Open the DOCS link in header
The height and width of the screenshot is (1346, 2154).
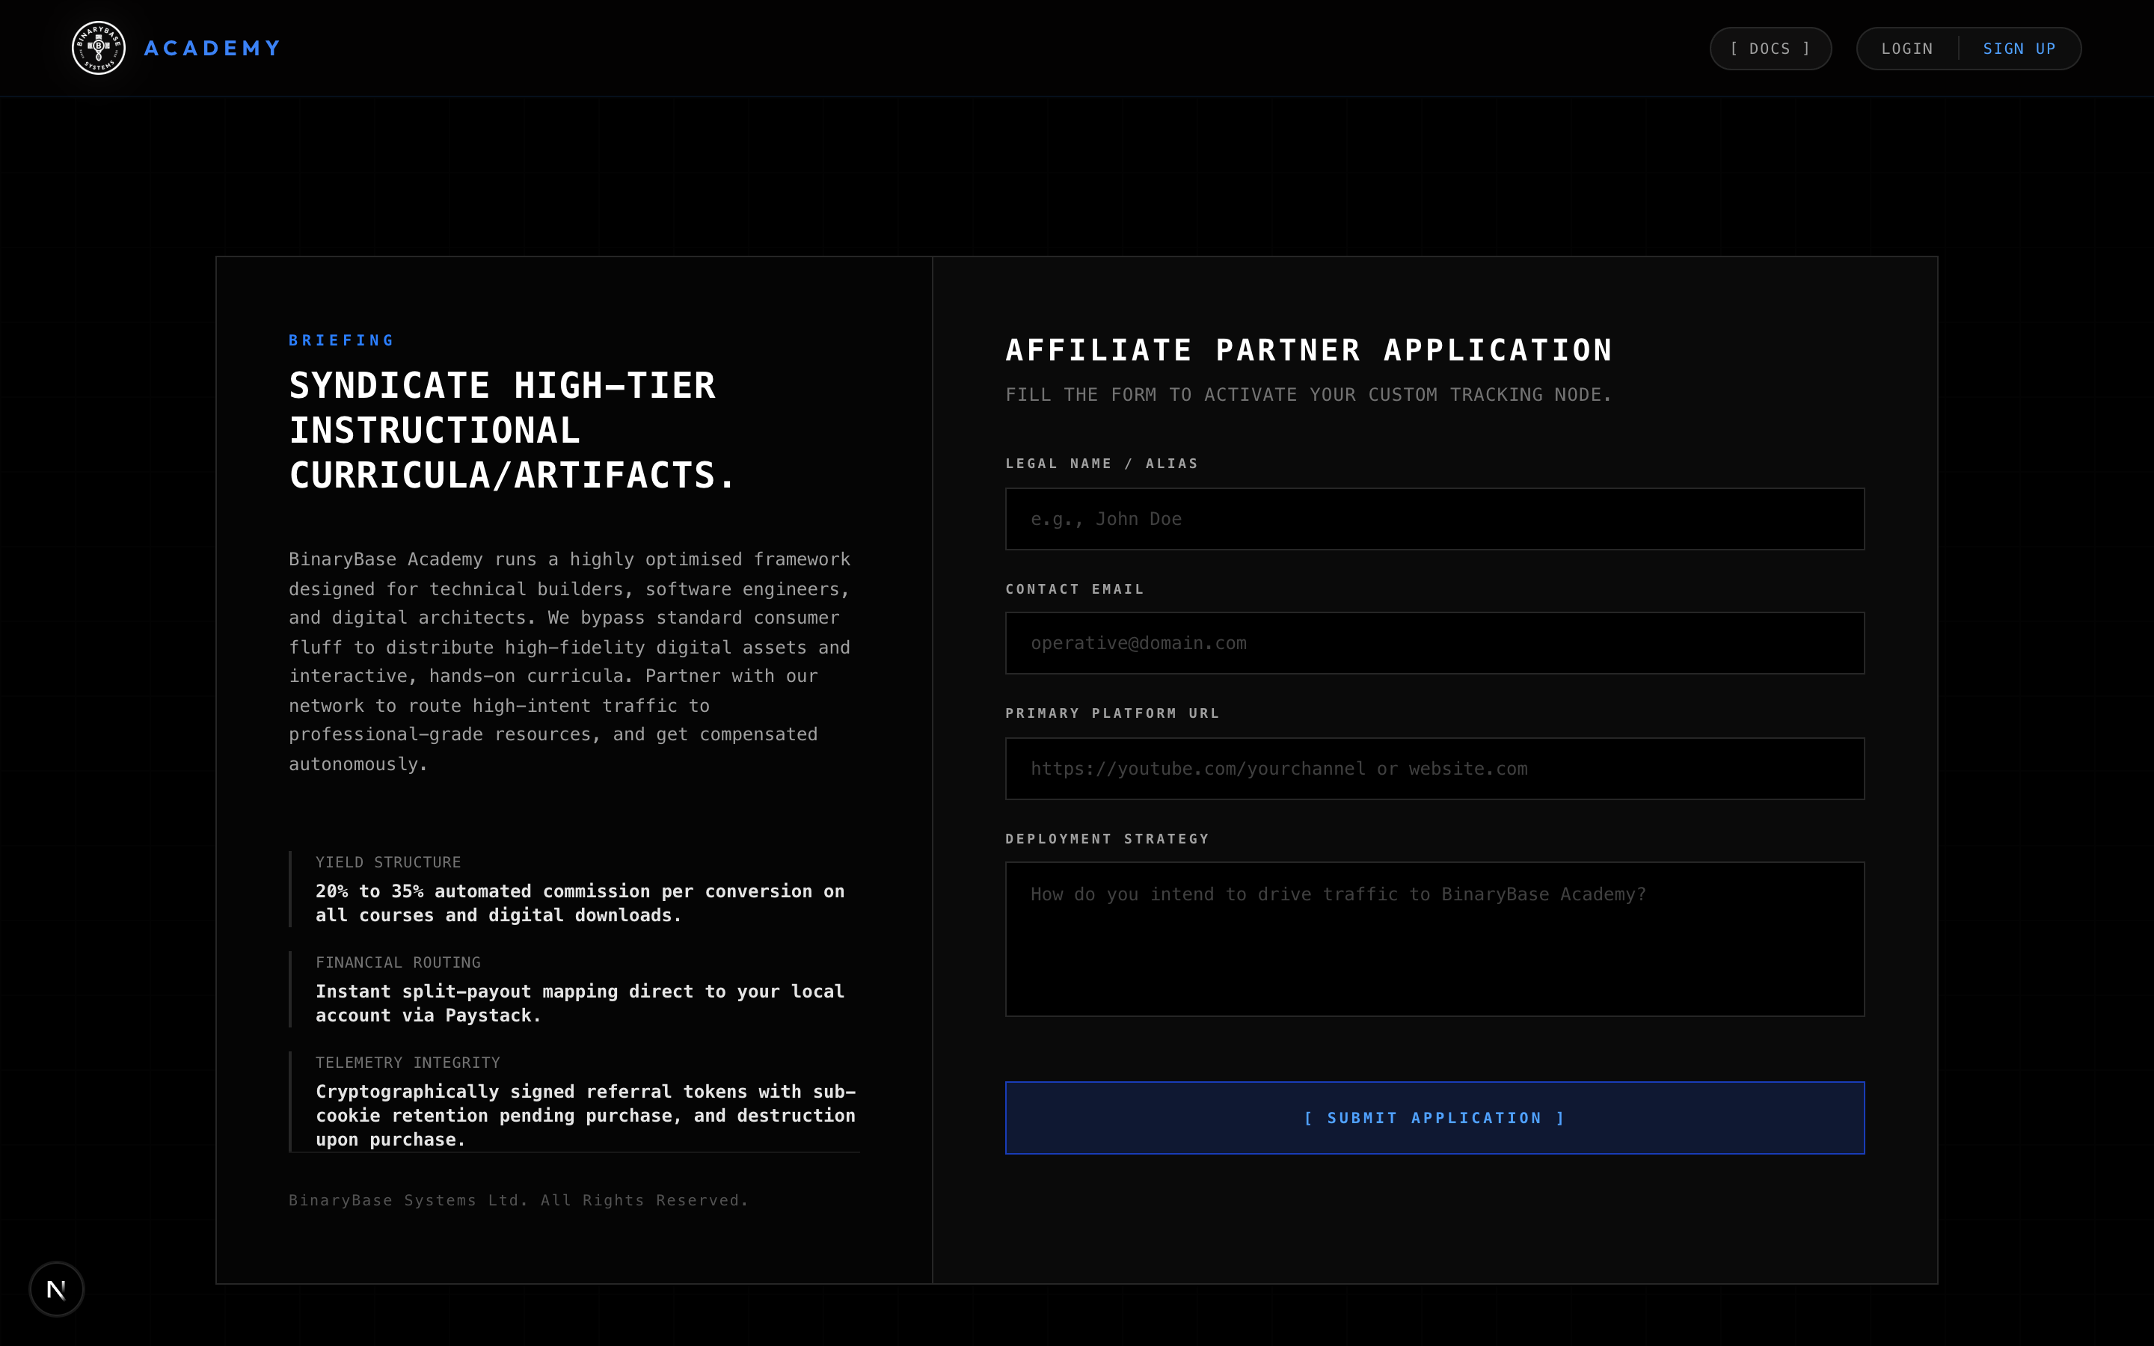1770,48
